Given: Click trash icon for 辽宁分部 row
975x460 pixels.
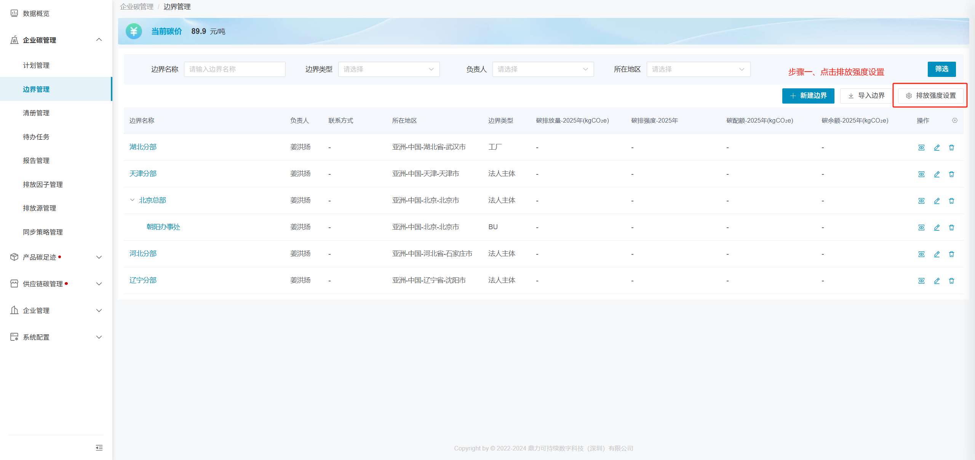Looking at the screenshot, I should coord(951,281).
